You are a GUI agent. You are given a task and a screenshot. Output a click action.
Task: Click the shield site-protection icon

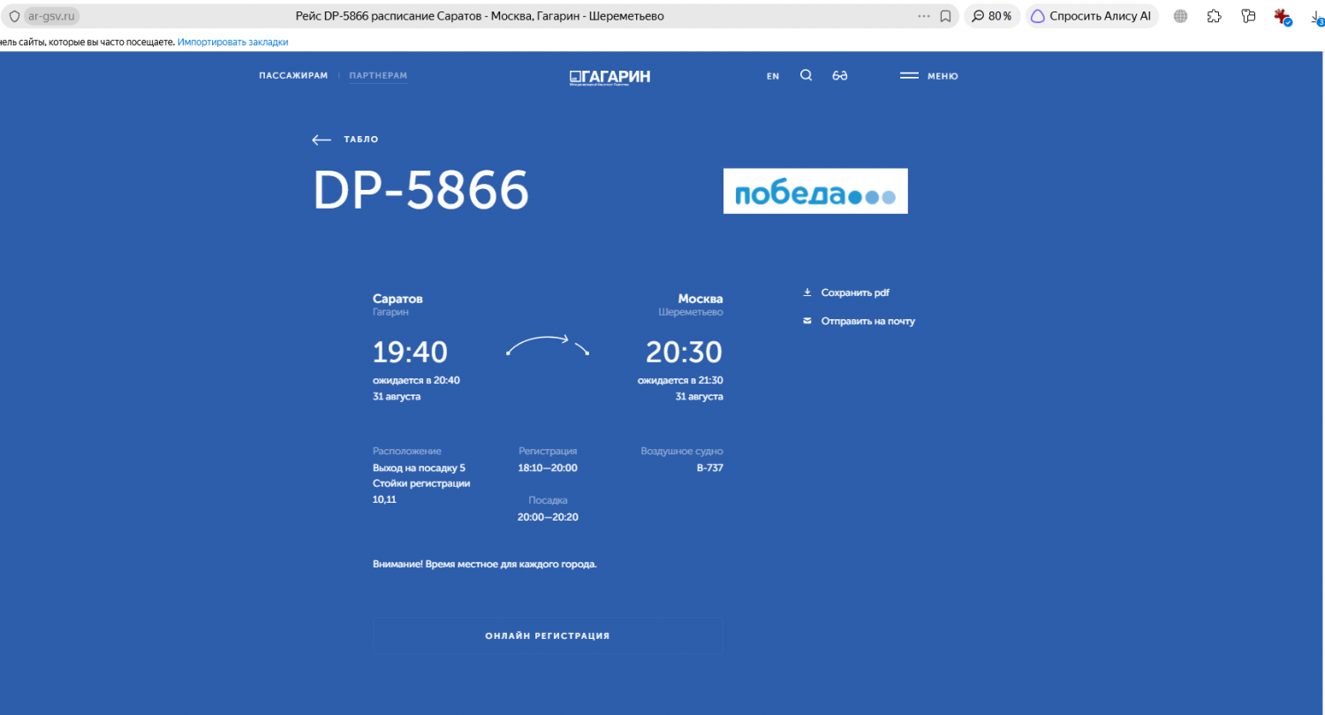(x=14, y=16)
